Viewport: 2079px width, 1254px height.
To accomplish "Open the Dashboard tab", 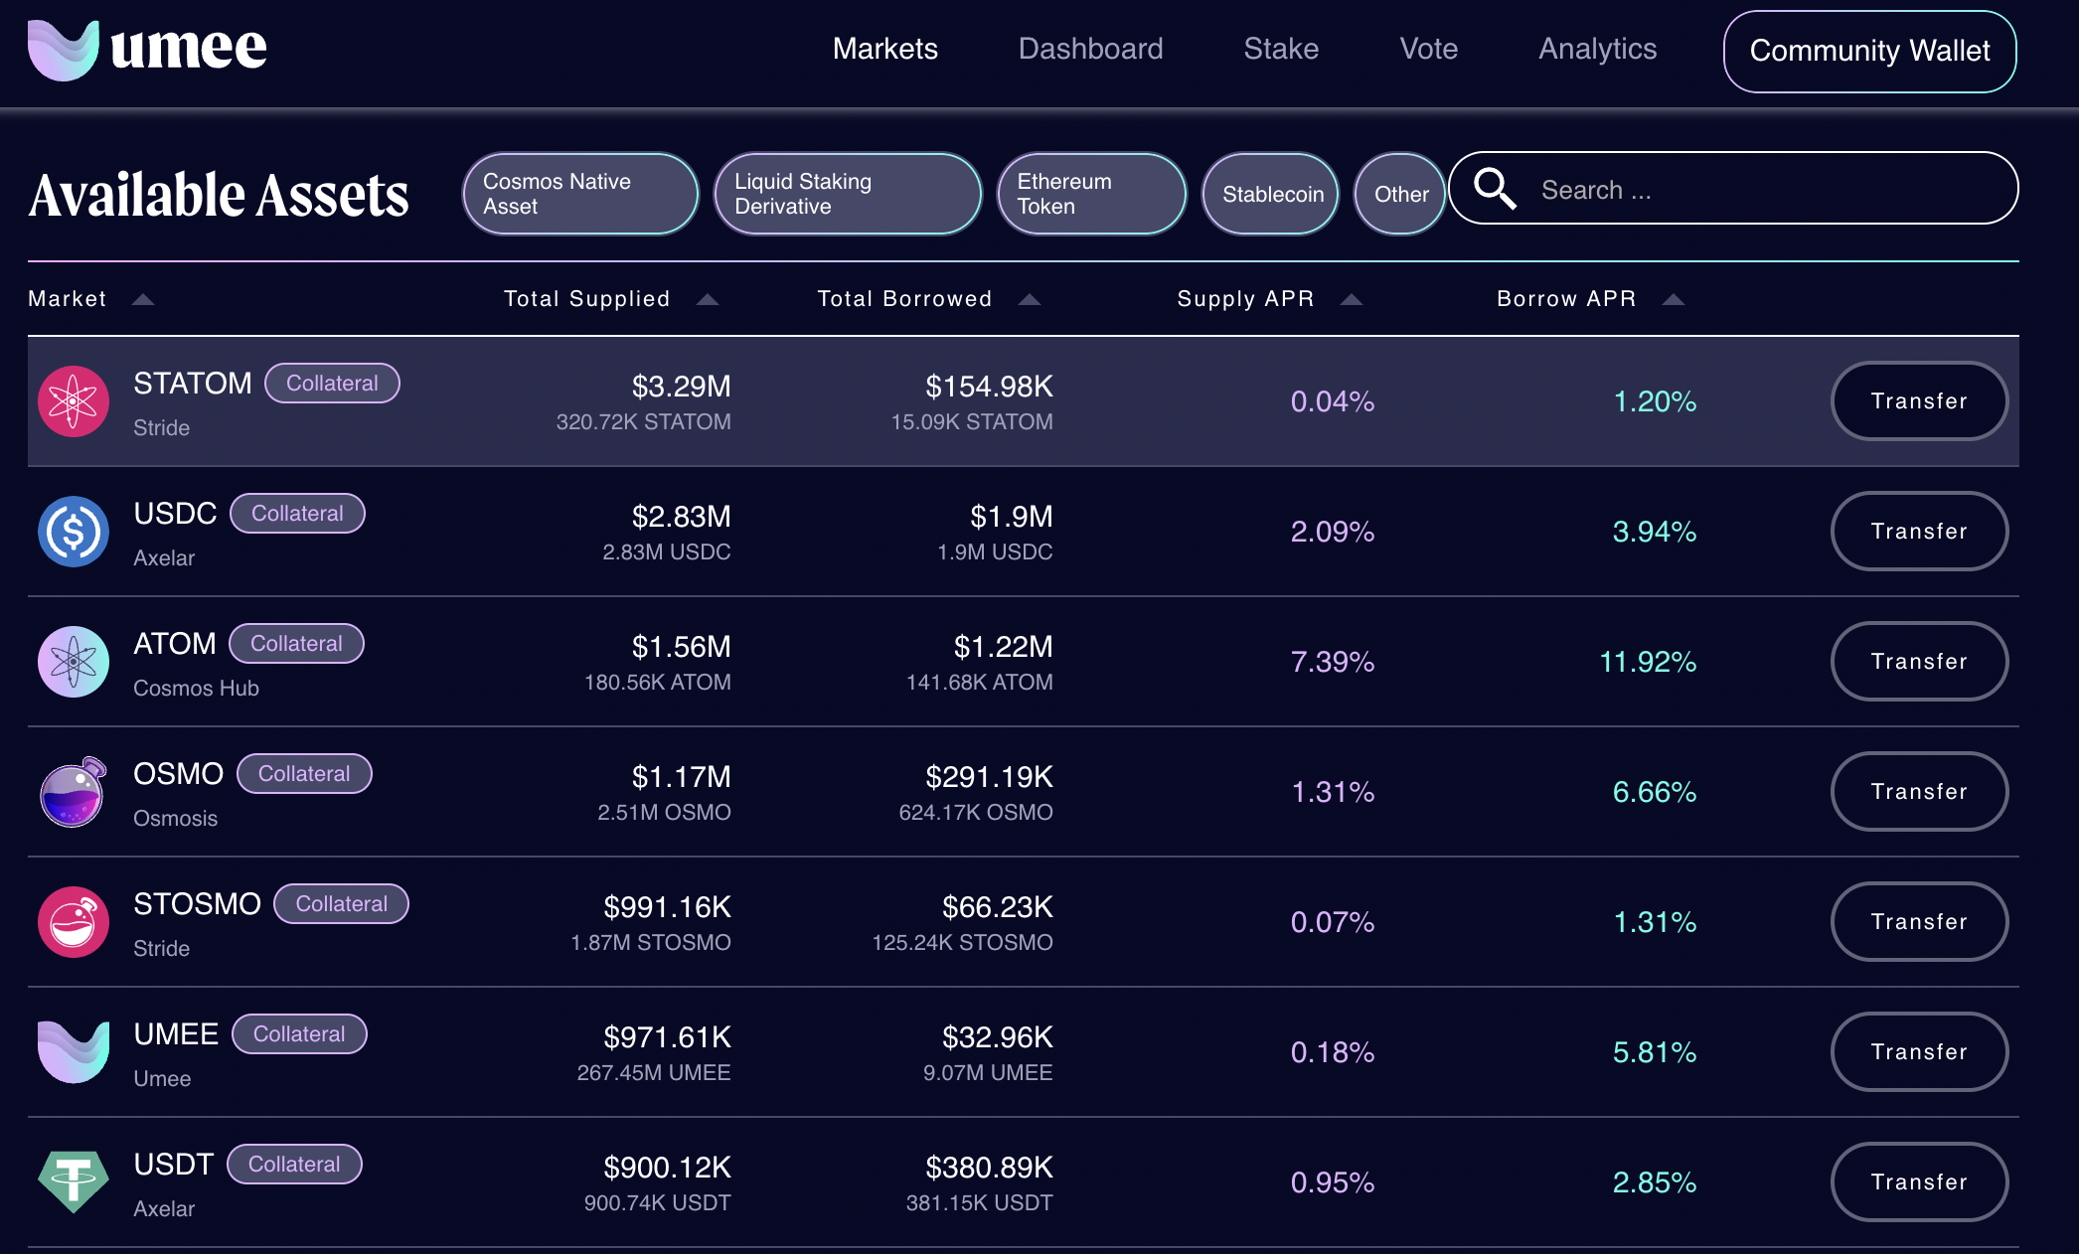I will (x=1090, y=49).
